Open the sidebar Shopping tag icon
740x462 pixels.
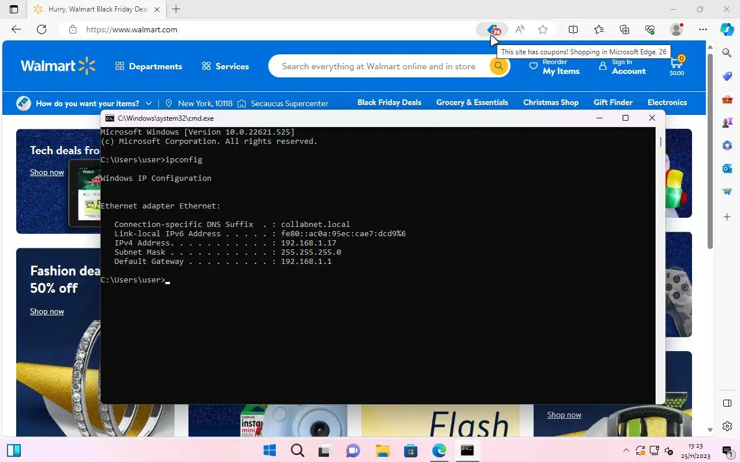[x=727, y=76]
